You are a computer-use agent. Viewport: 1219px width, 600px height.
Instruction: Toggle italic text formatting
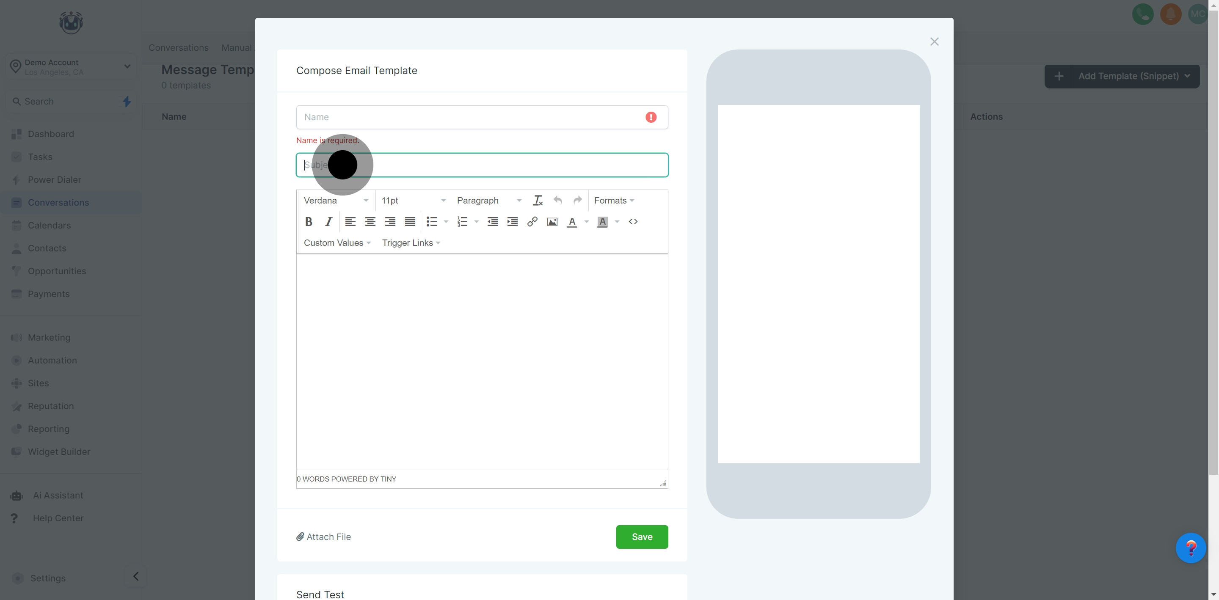pos(328,221)
